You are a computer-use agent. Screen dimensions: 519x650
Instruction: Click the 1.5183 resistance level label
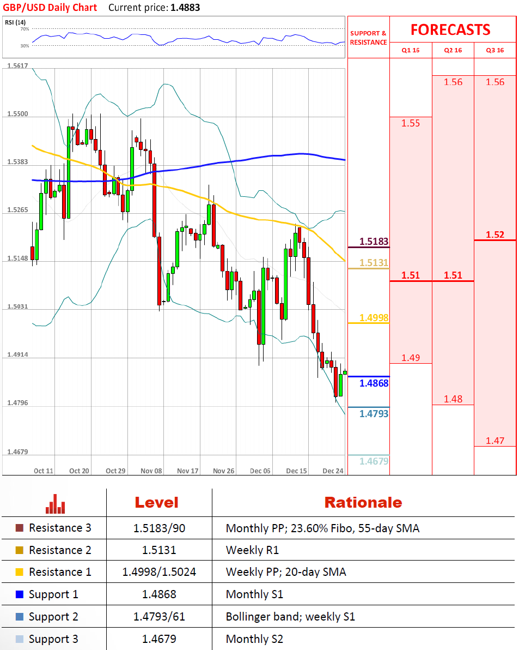pos(374,241)
